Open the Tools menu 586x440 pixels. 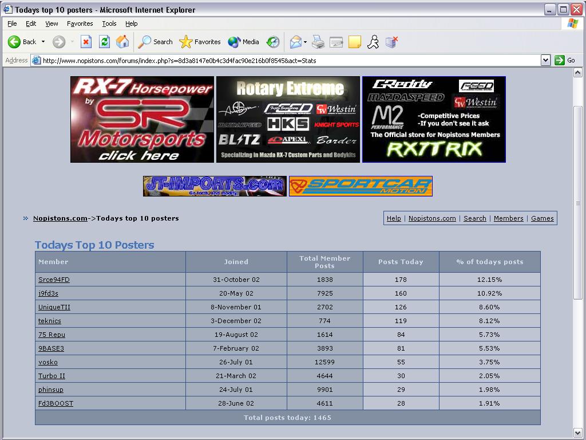coord(109,23)
